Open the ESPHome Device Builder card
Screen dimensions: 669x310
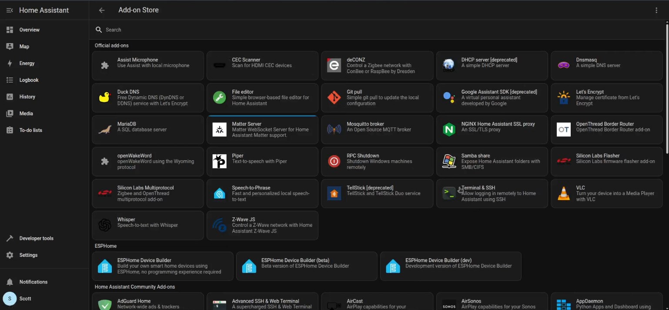(x=163, y=266)
